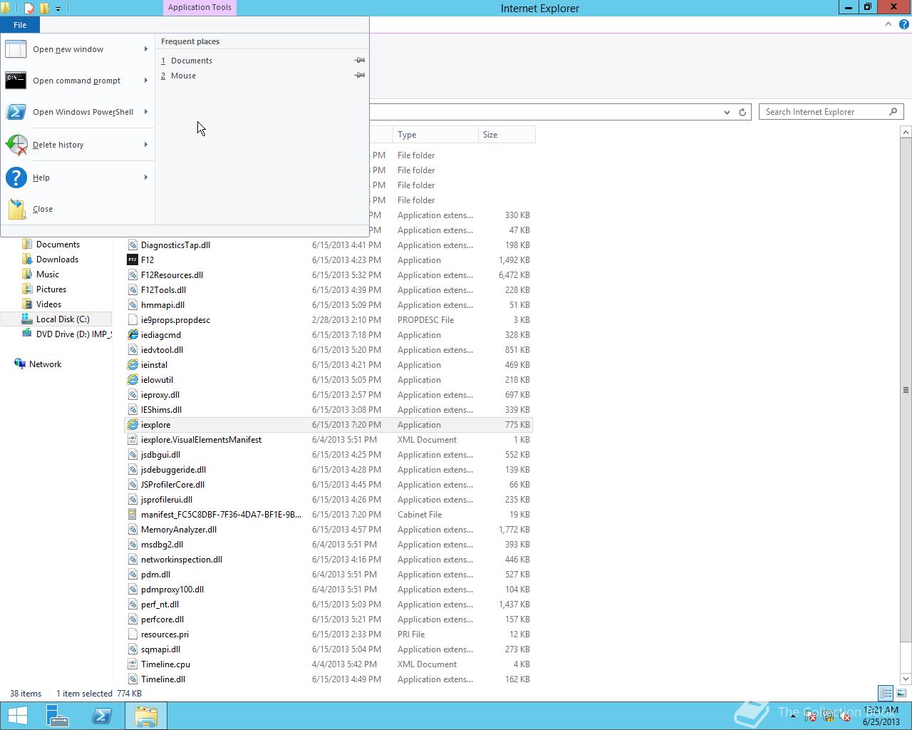The image size is (912, 730).
Task: Switch to Details view icon
Action: pos(886,693)
